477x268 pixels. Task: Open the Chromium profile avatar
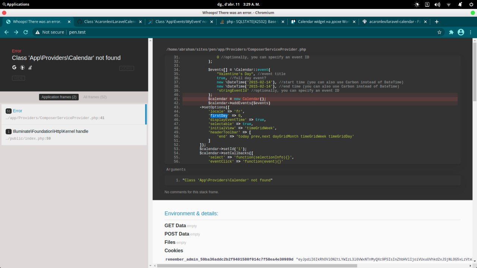coord(461,32)
